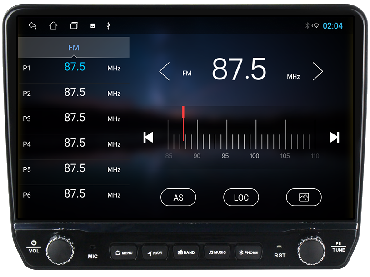
Task: Click the back arrow in the top bar
Action: click(32, 26)
